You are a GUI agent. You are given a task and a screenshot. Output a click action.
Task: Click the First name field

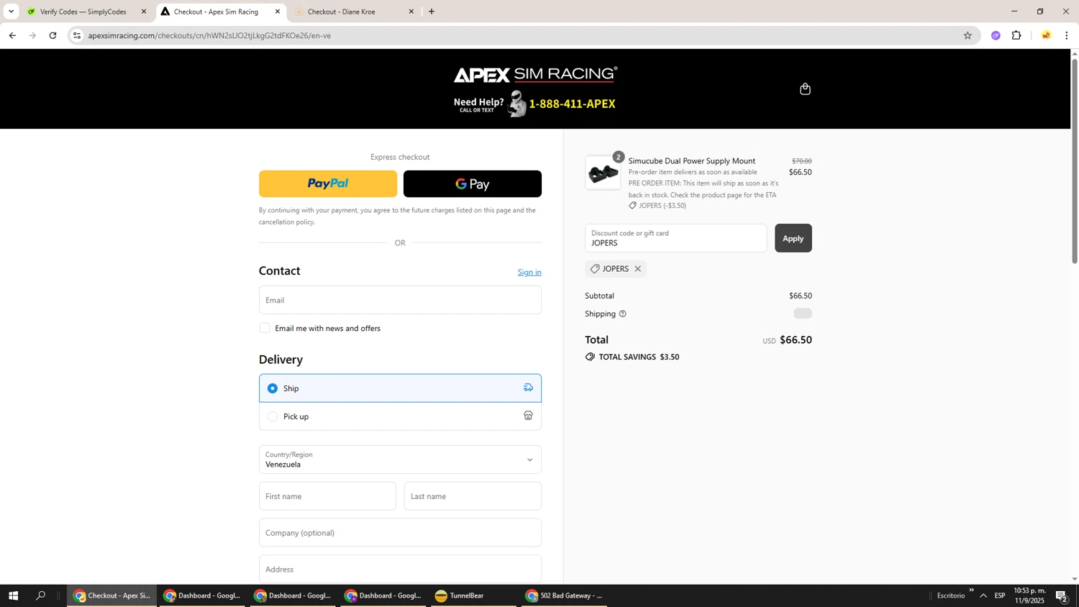point(327,496)
